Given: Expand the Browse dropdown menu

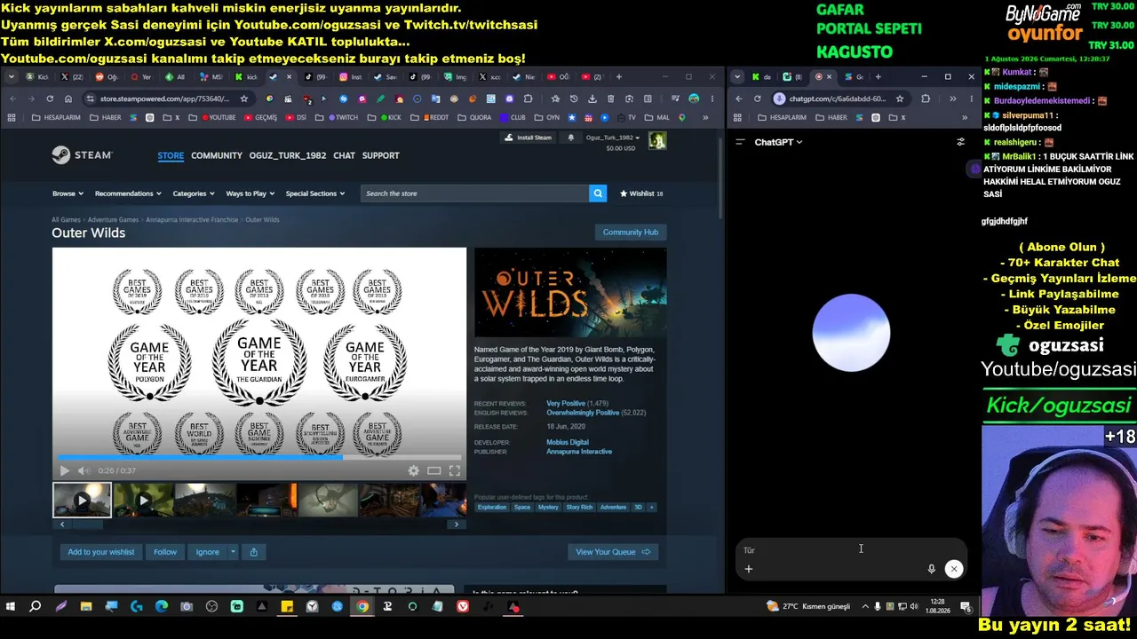Looking at the screenshot, I should pos(68,193).
